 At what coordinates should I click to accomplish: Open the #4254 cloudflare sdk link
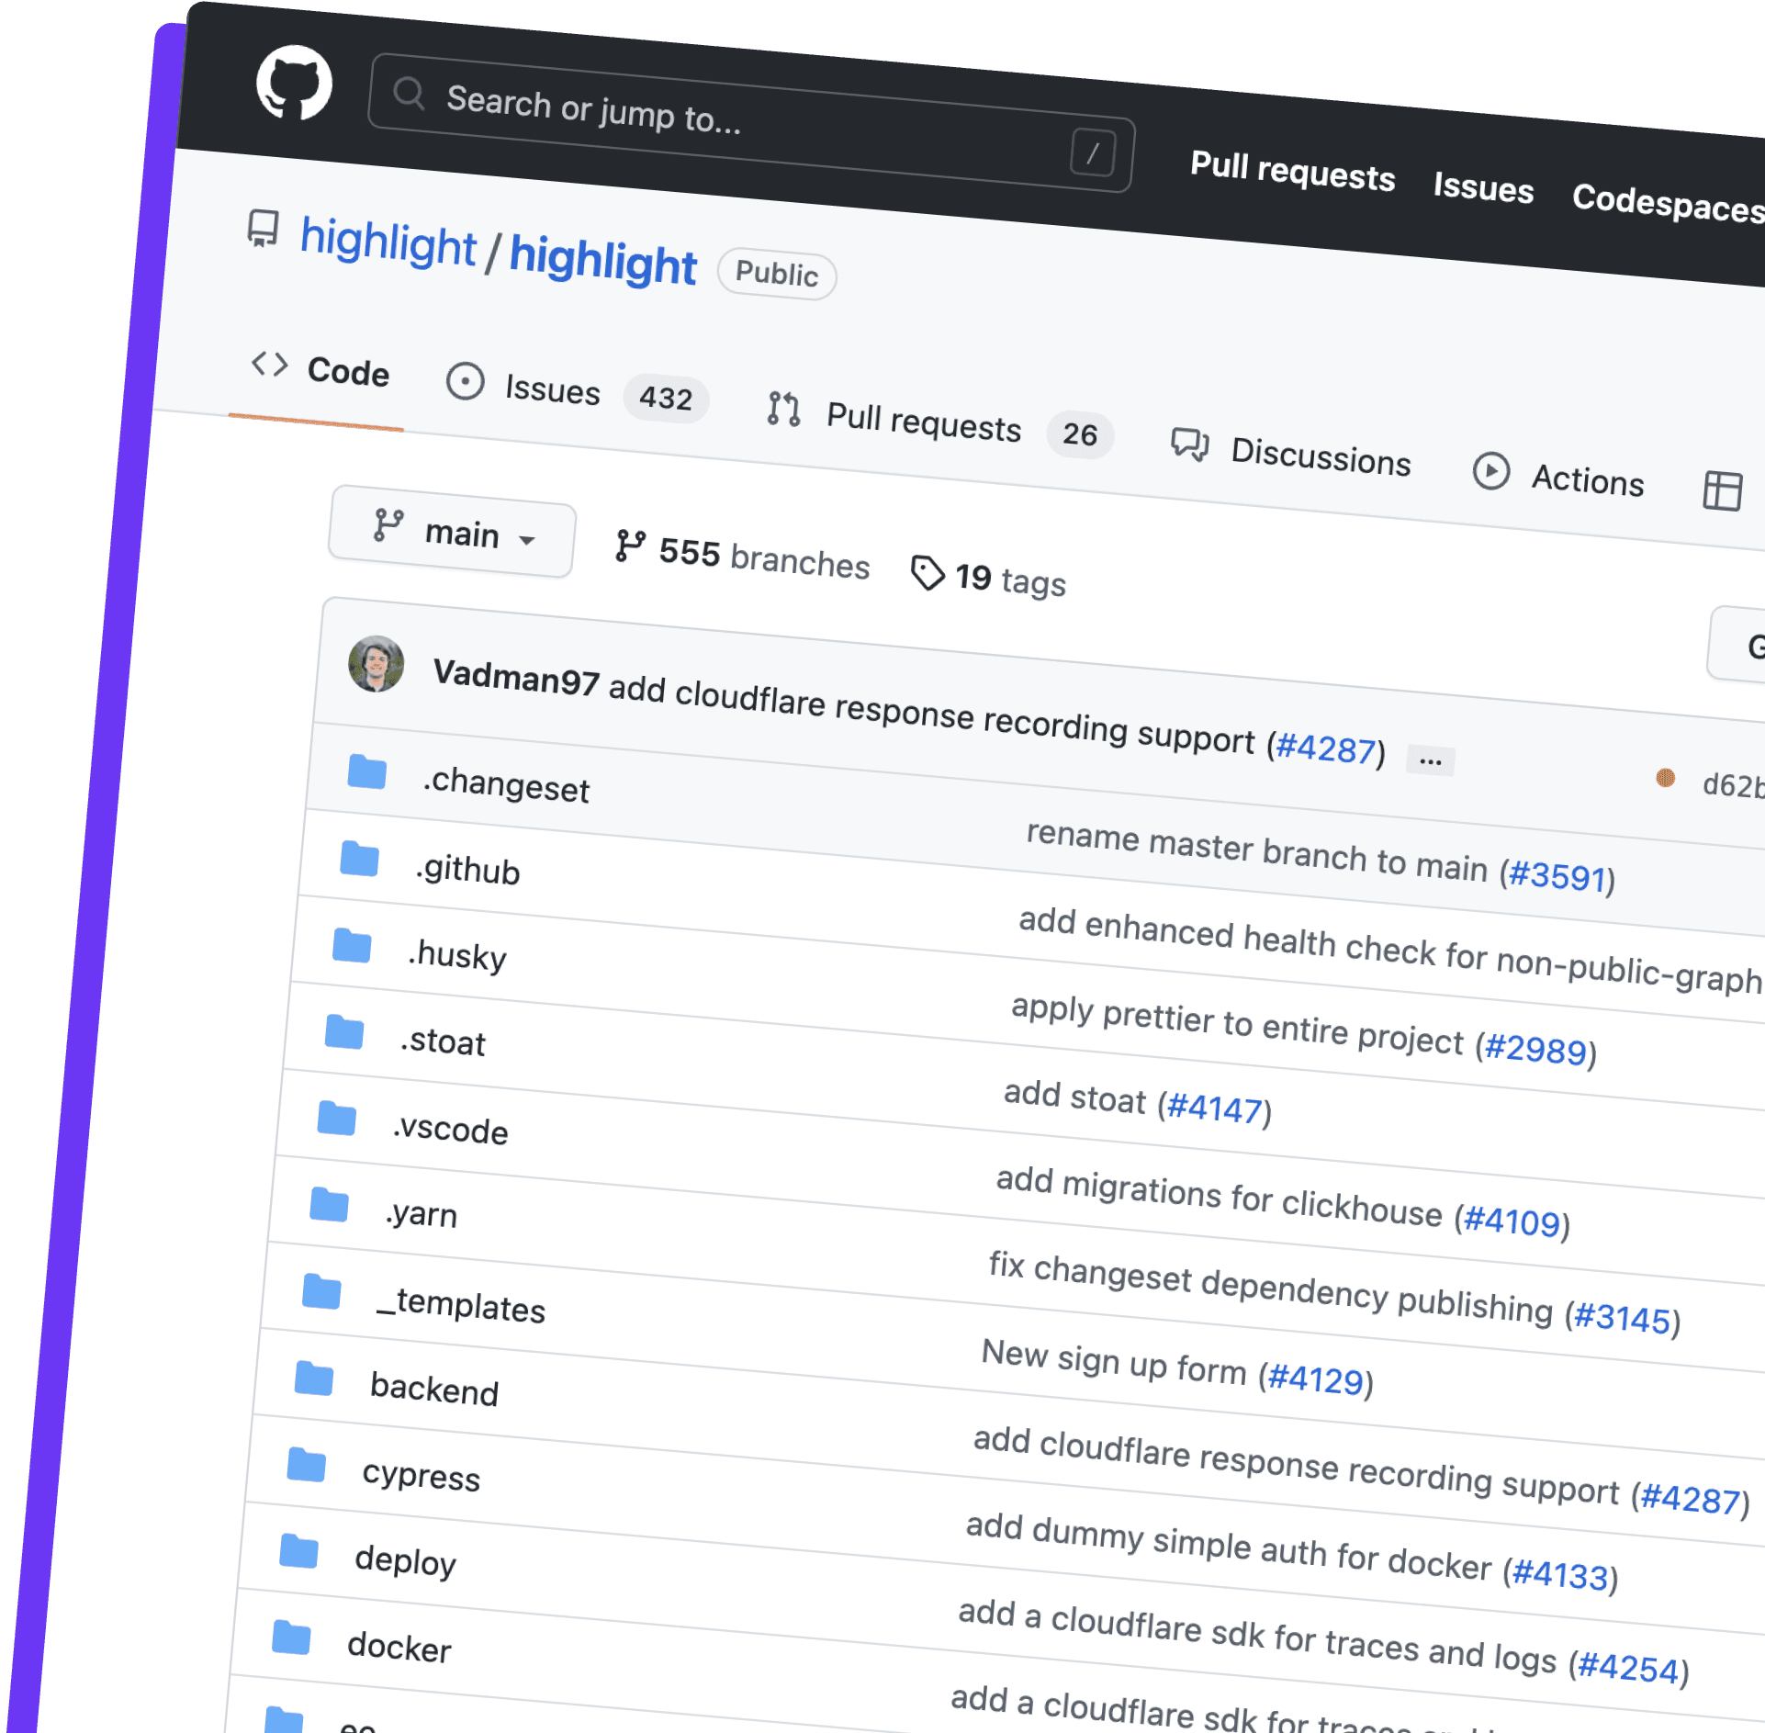pyautogui.click(x=1628, y=1667)
